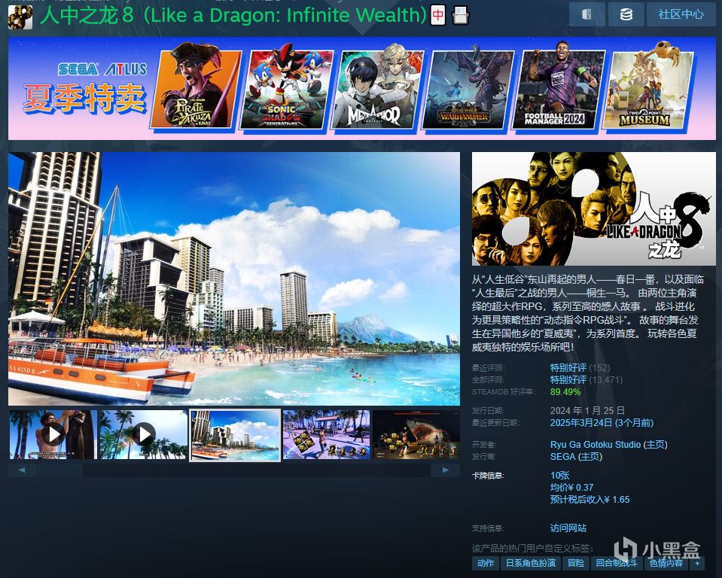The height and width of the screenshot is (578, 722).
Task: Click the plus button to add tags
Action: (x=697, y=563)
